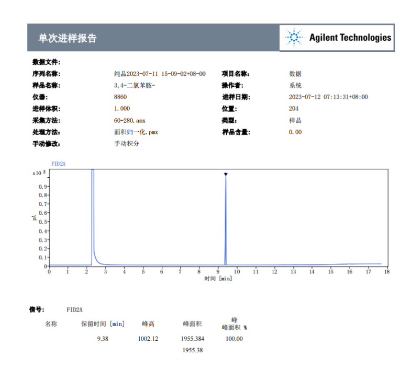Click processing method 面积归一化.pmx
This screenshot has height=369, width=412.
pos(136,132)
